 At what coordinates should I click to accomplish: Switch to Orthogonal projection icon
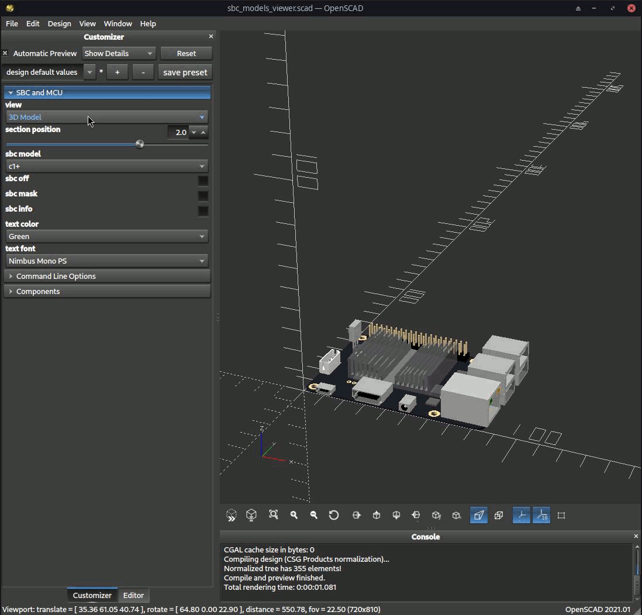[x=499, y=515]
